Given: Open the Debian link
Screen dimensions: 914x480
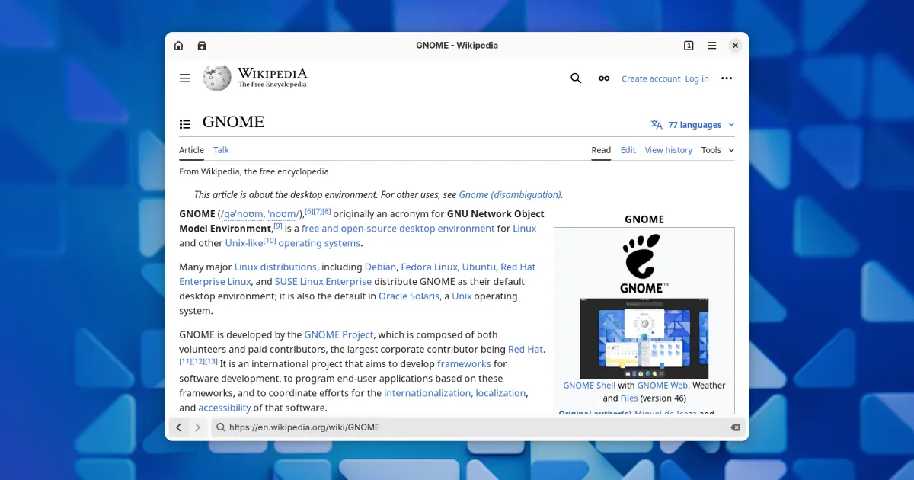Looking at the screenshot, I should (x=380, y=267).
